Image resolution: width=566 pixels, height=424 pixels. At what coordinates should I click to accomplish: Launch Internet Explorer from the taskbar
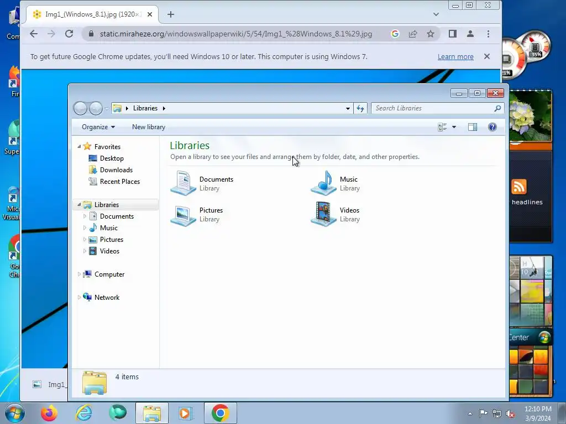click(84, 413)
